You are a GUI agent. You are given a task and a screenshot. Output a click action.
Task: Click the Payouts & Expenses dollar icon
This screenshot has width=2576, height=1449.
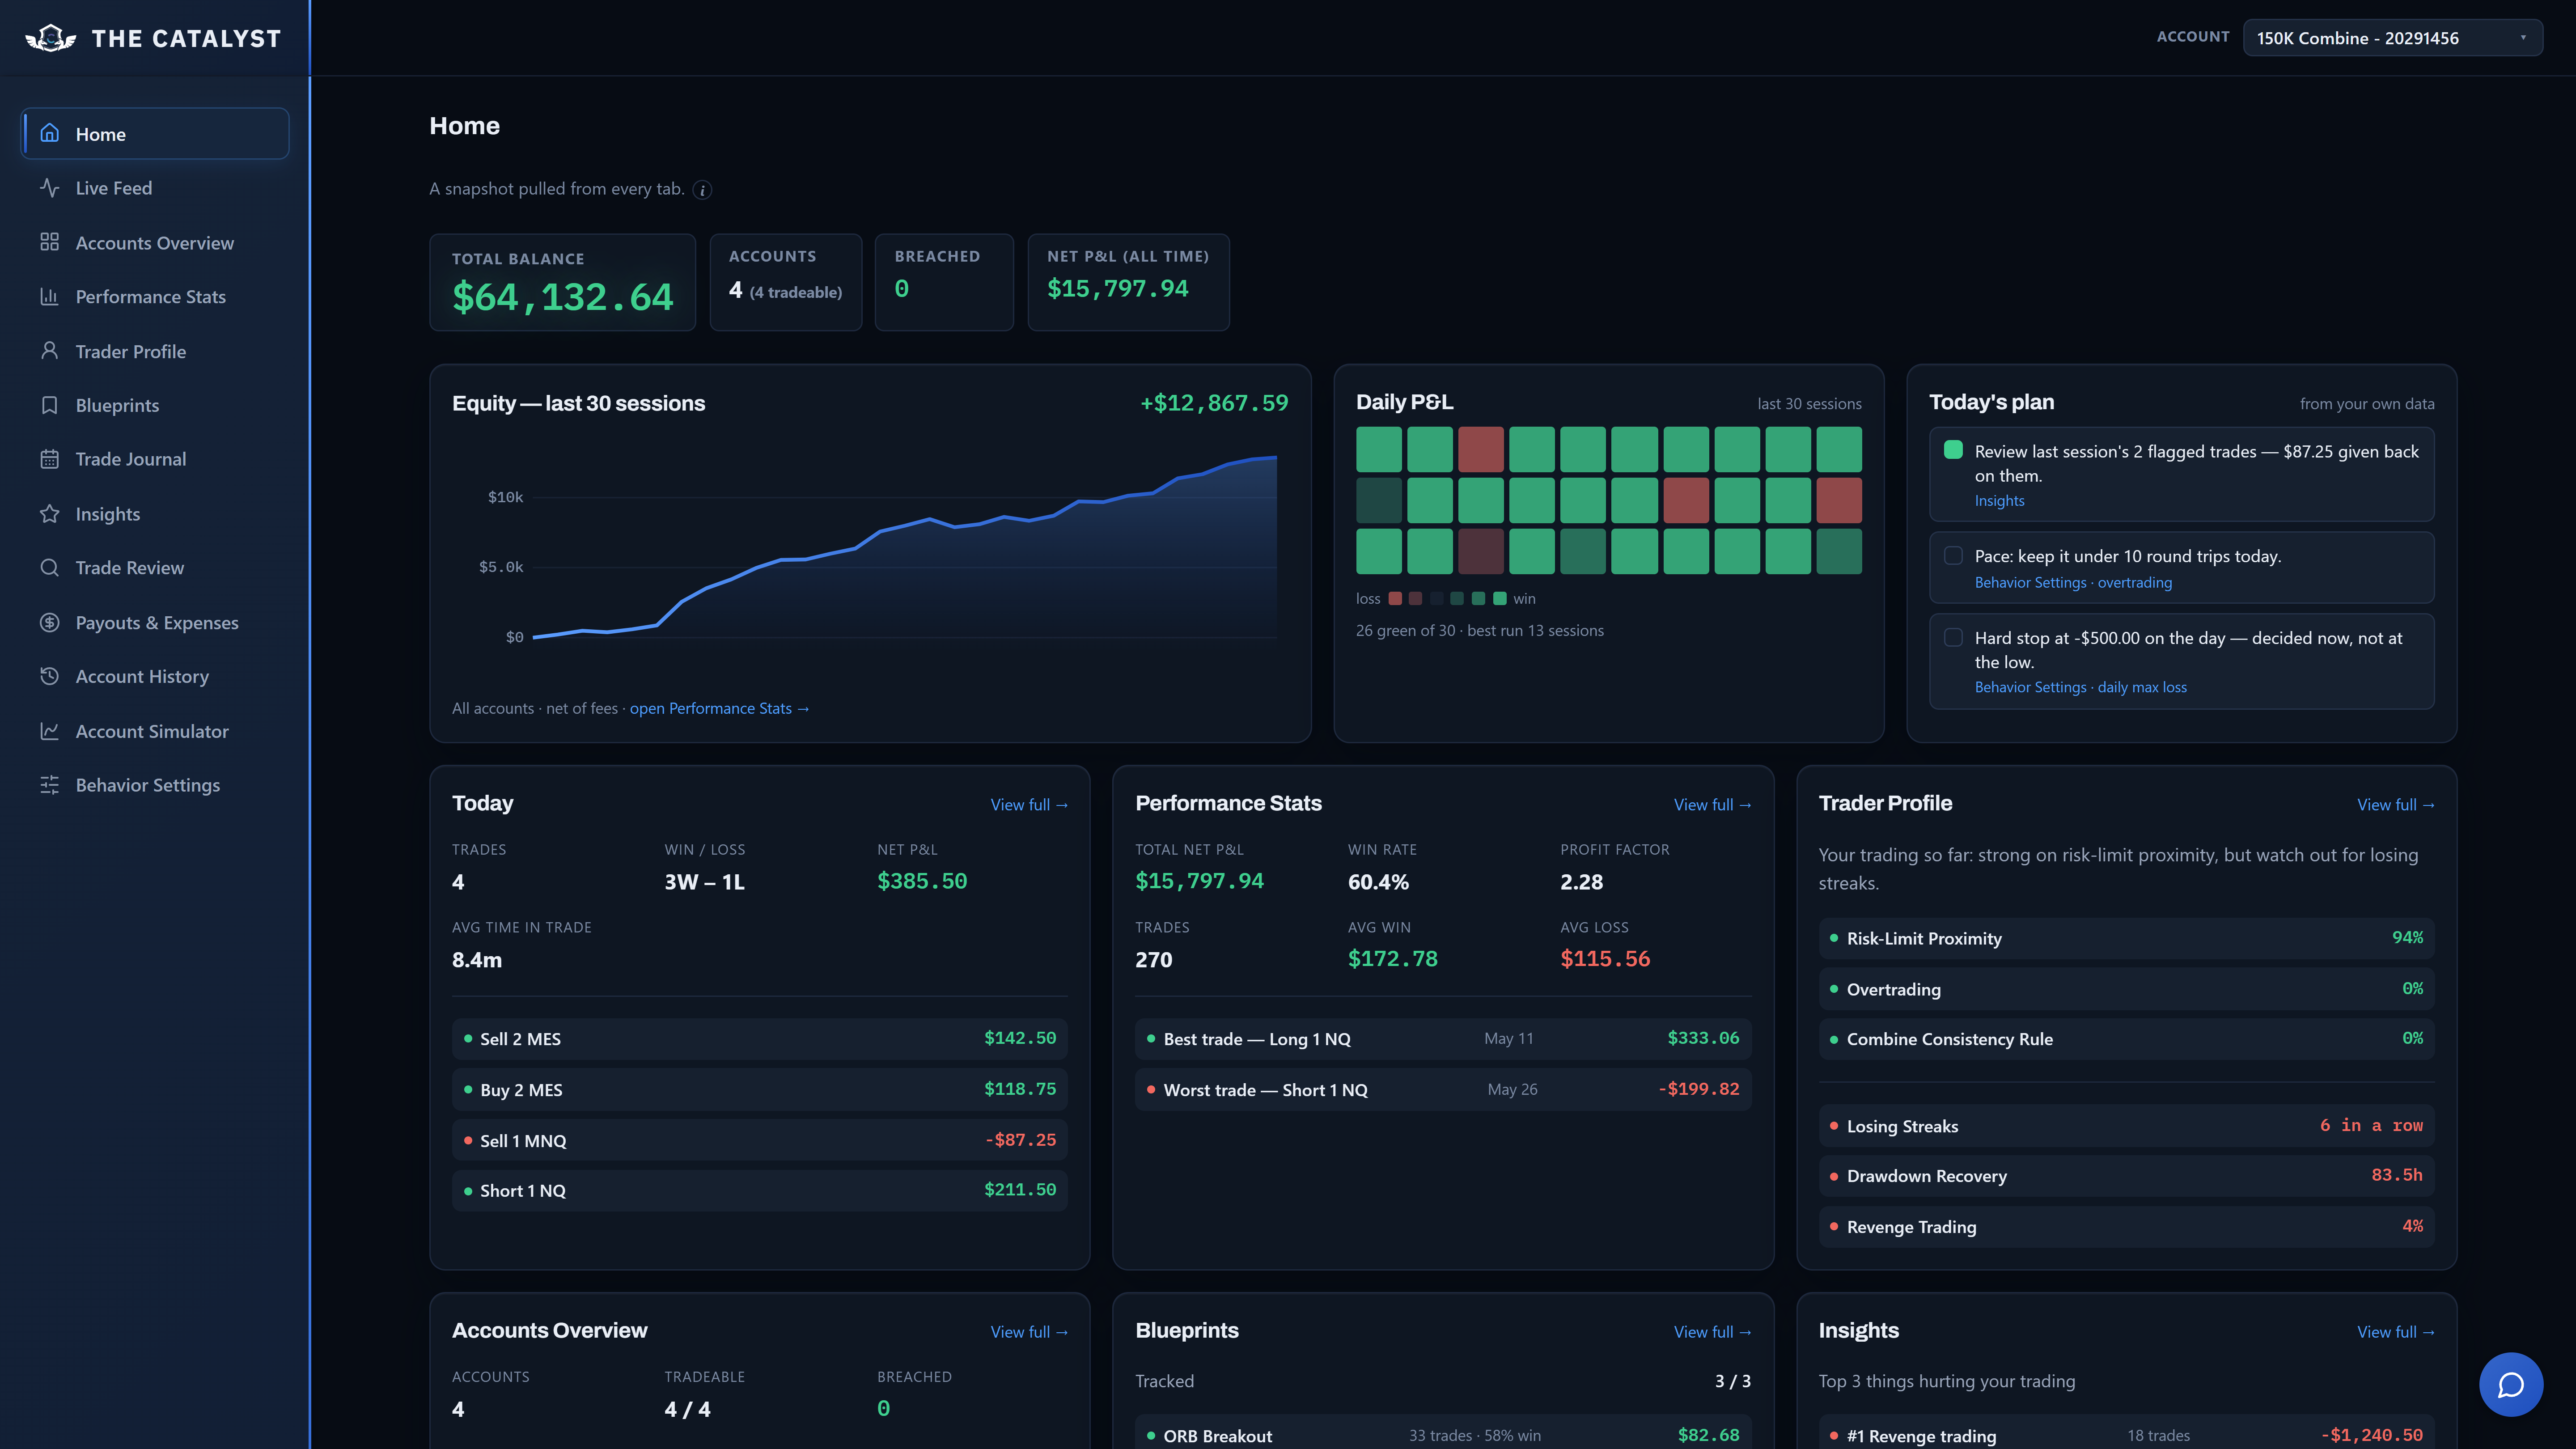[49, 622]
